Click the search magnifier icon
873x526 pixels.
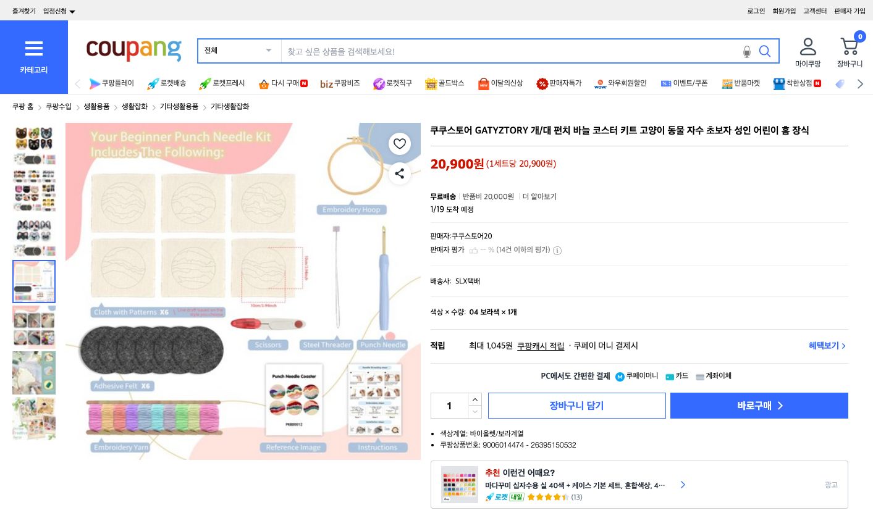[765, 51]
